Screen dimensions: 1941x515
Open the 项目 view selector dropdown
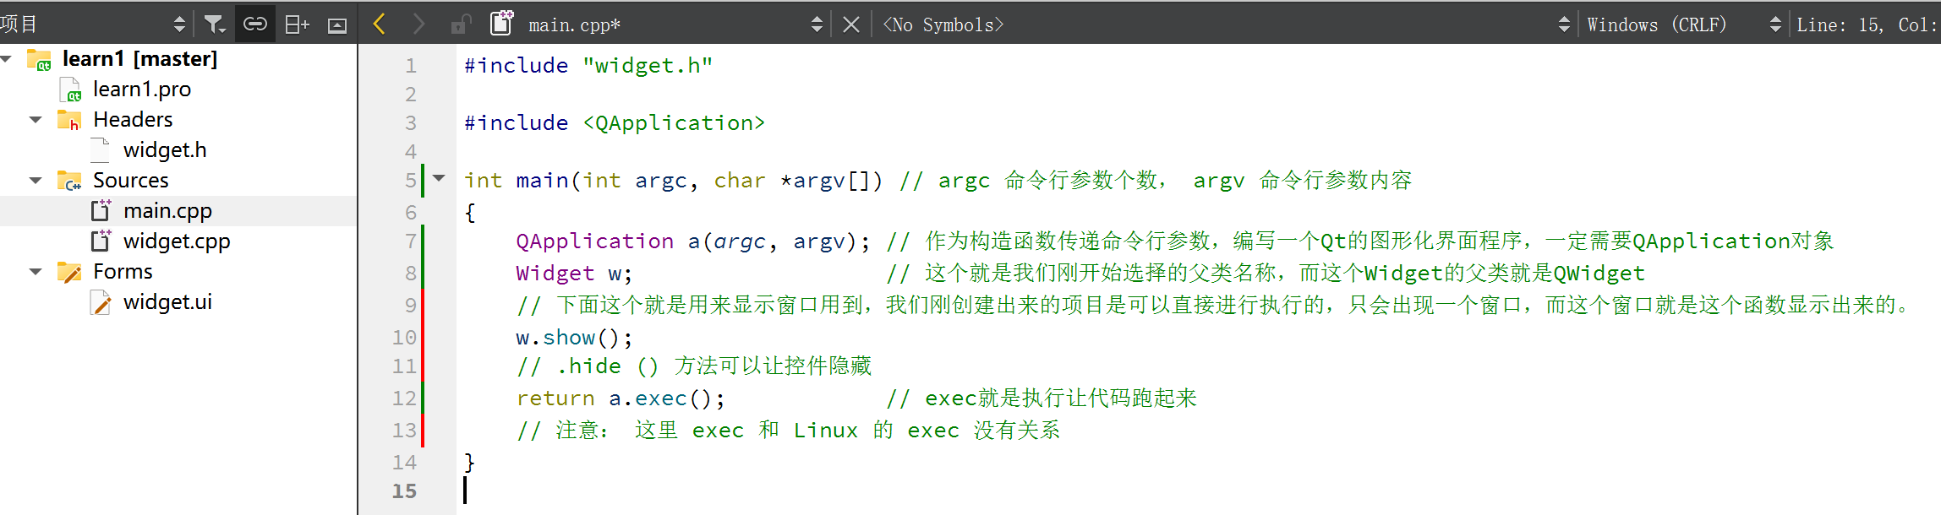tap(178, 24)
